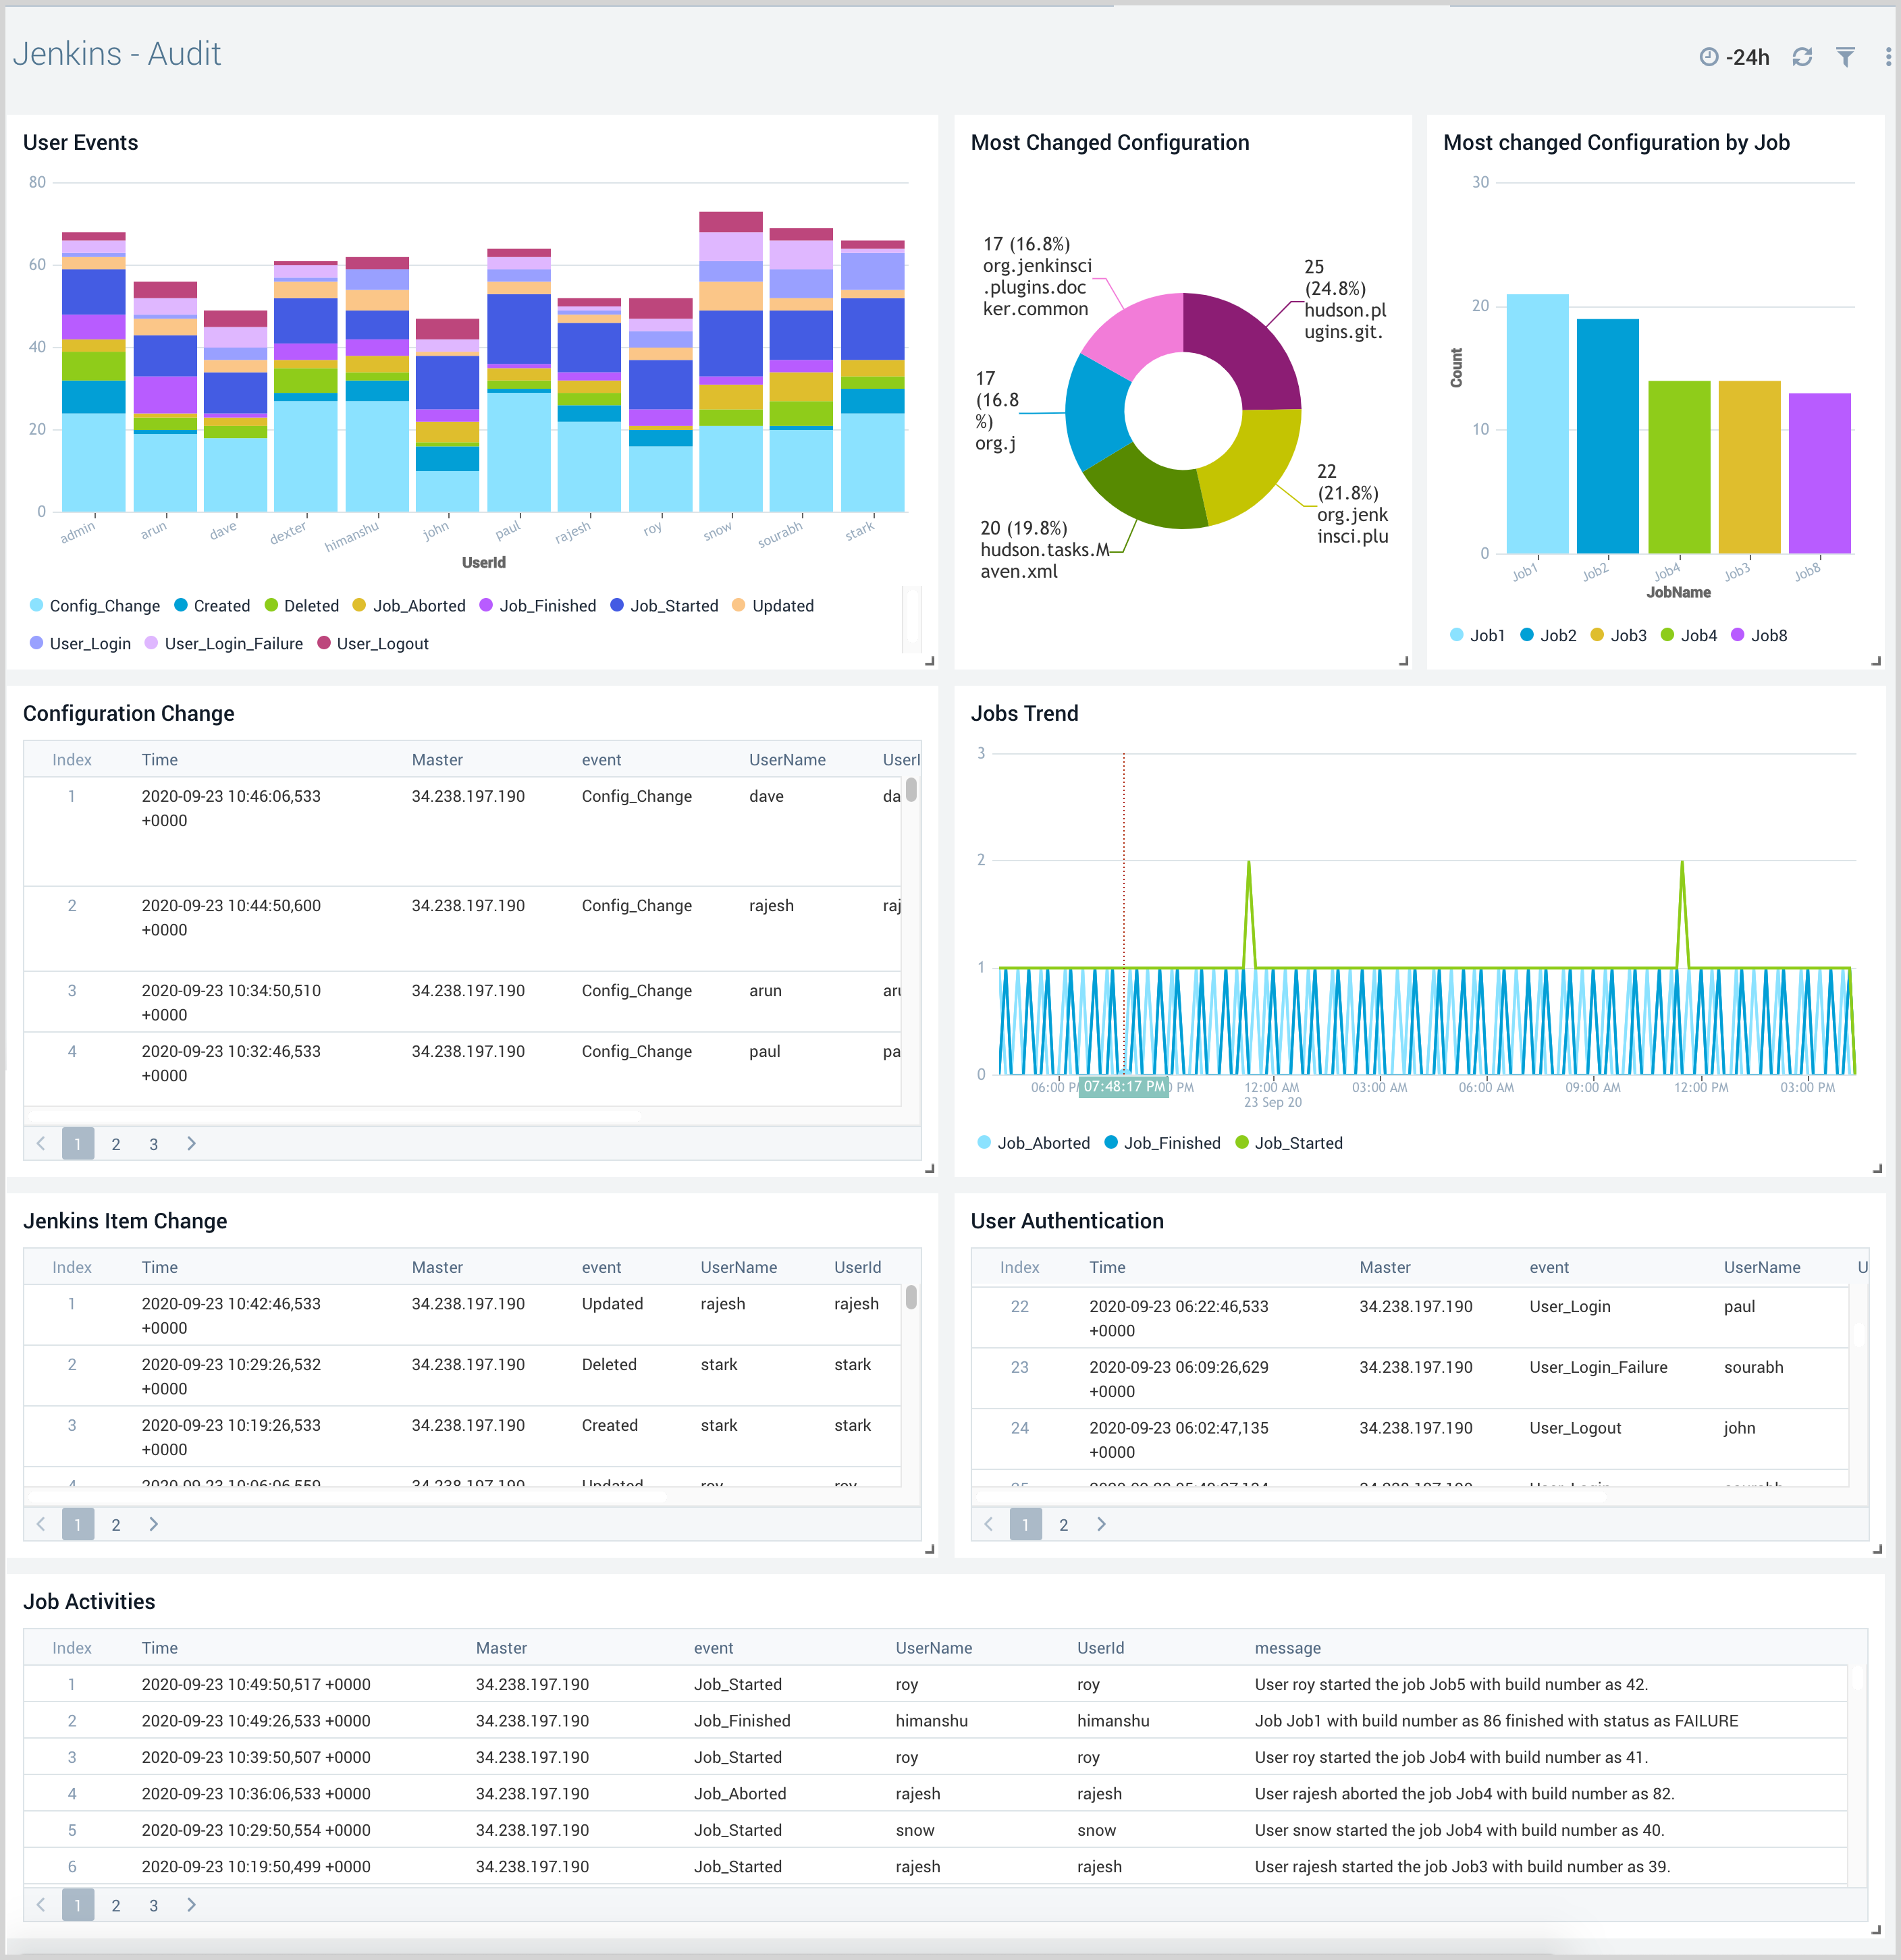
Task: Open the -24h time range selector
Action: pyautogui.click(x=1747, y=57)
